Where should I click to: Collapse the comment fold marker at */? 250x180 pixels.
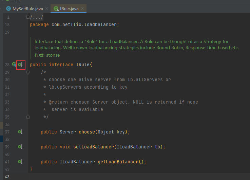click(28, 117)
